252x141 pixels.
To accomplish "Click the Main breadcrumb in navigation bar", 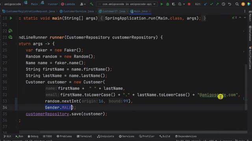I will click(34, 4).
